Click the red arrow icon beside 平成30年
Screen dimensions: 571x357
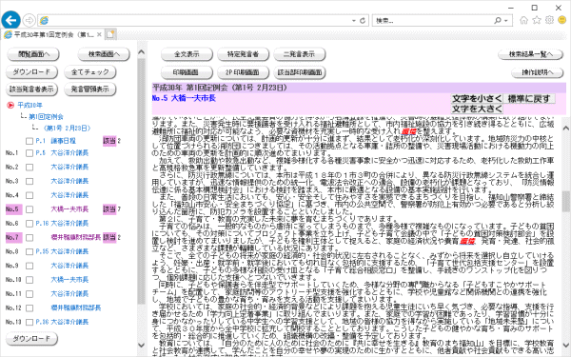coord(10,106)
